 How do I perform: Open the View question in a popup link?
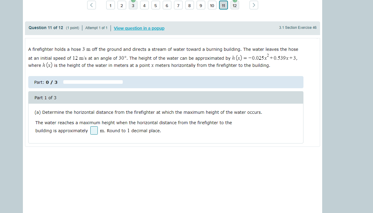[x=139, y=28]
